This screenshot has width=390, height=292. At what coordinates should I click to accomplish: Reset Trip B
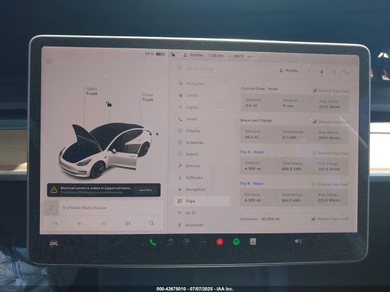tap(258, 184)
